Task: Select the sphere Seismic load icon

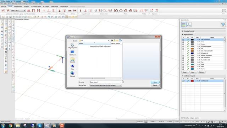Action: 96,10
